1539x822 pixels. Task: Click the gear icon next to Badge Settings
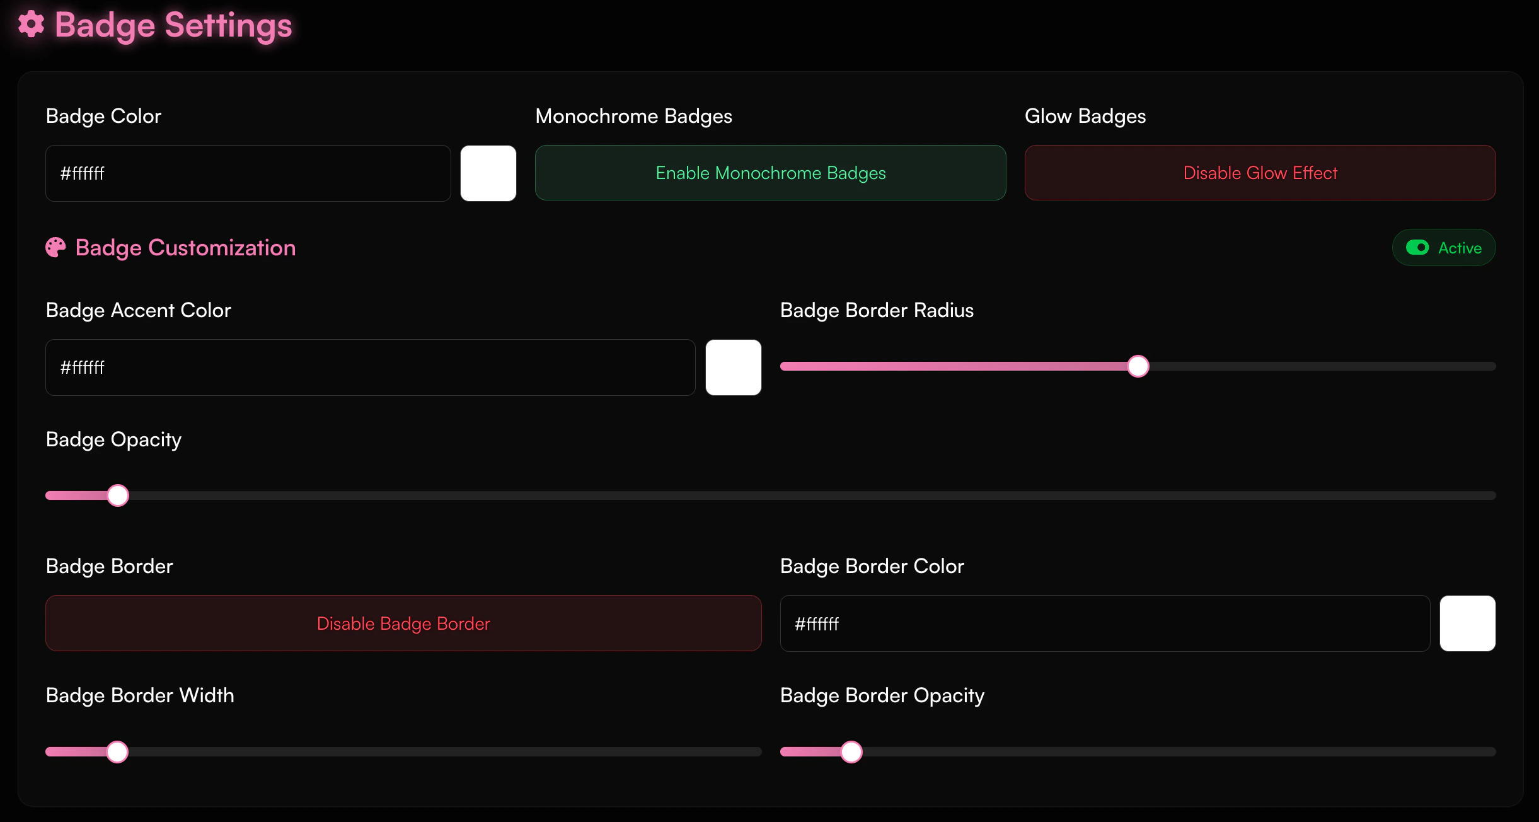[x=31, y=25]
